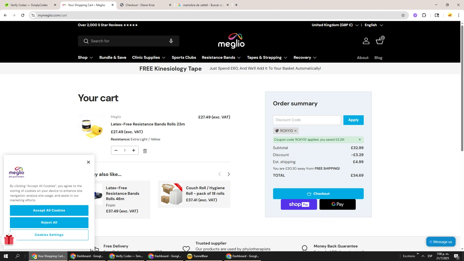Bookmark this page with the star icon
464x261 pixels.
click(403, 15)
